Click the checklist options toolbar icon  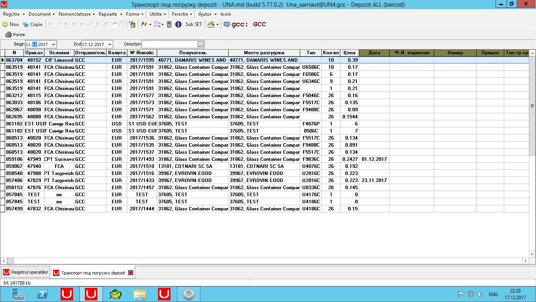pos(157,24)
